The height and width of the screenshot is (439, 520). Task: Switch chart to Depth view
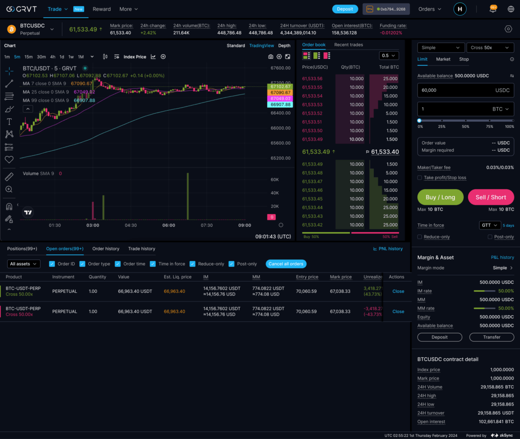pyautogui.click(x=284, y=46)
